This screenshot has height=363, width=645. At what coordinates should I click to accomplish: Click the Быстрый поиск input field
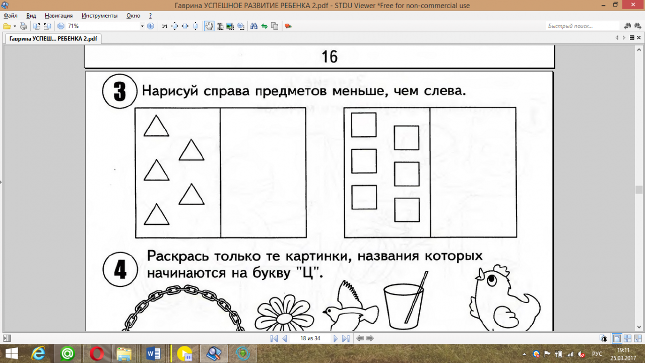(583, 26)
